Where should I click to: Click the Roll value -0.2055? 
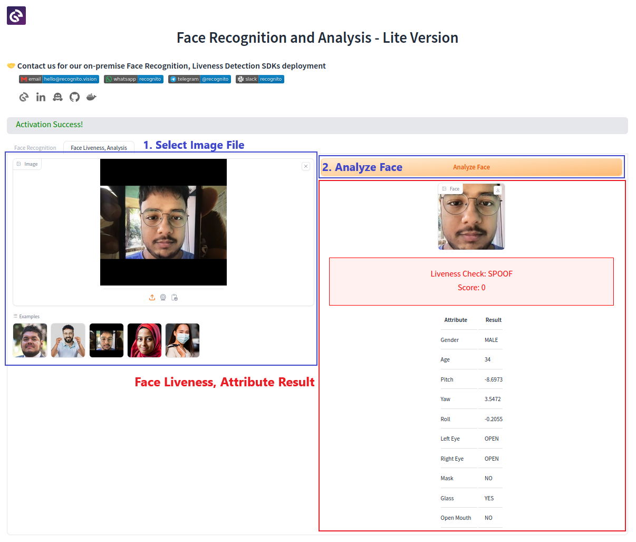click(x=494, y=419)
